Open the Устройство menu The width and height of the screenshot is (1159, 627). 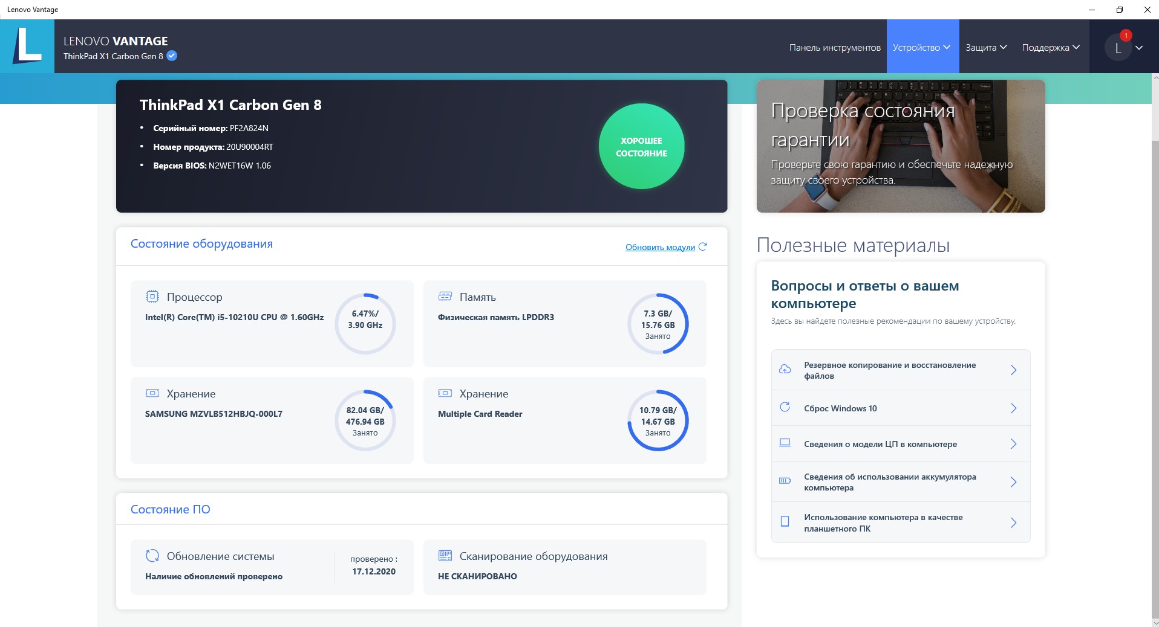pos(922,47)
